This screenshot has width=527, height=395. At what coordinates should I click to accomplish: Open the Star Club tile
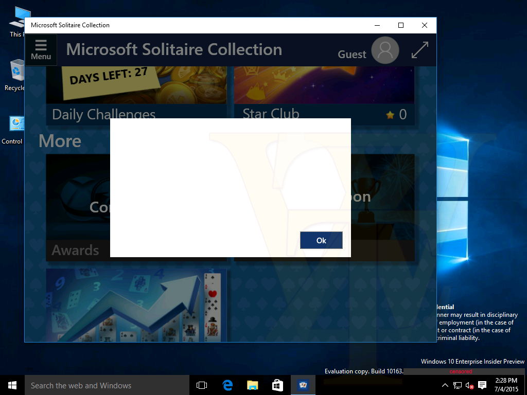324,96
